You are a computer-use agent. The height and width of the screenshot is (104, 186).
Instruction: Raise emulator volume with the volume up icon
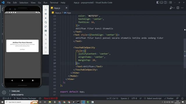[x=46, y=14]
